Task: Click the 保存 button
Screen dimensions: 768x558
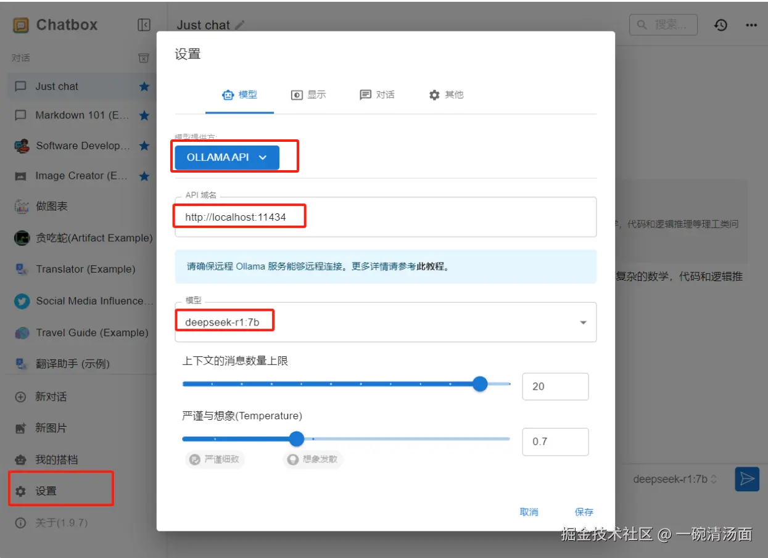Action: click(x=584, y=512)
